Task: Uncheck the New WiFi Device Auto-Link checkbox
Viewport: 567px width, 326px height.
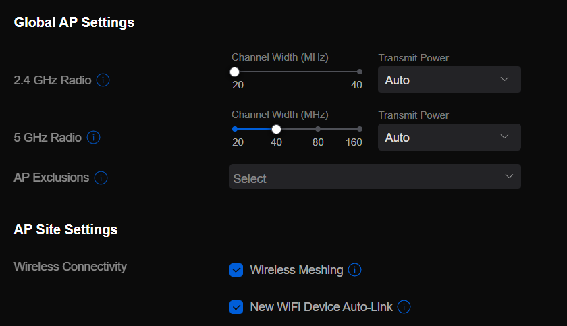Action: pos(236,307)
